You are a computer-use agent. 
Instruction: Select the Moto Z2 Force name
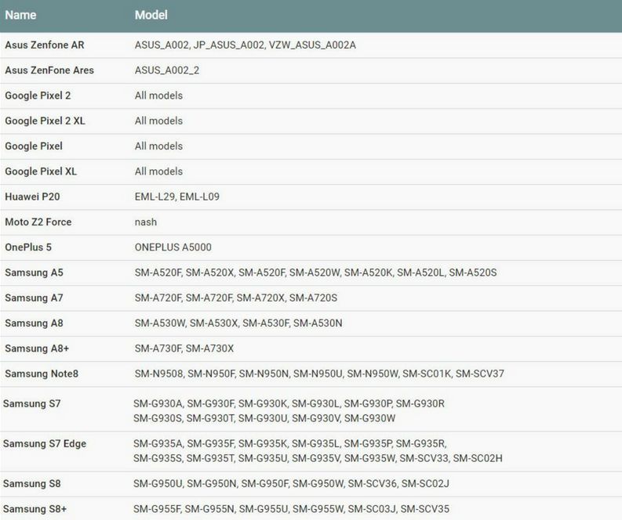pos(38,222)
